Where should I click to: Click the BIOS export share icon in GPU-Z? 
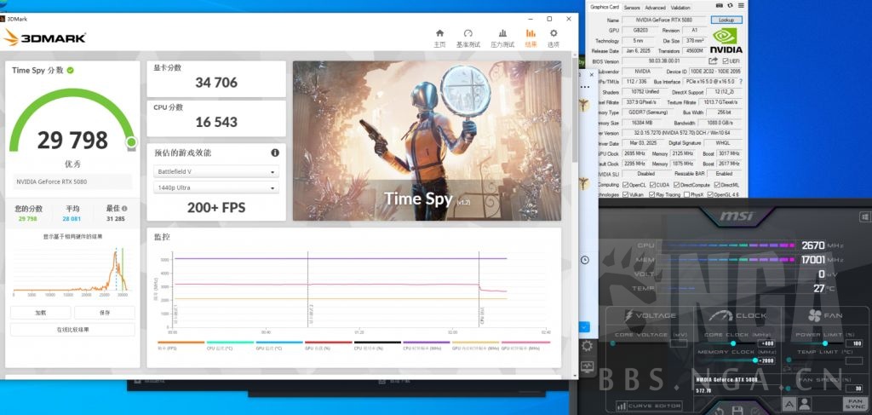pyautogui.click(x=713, y=61)
